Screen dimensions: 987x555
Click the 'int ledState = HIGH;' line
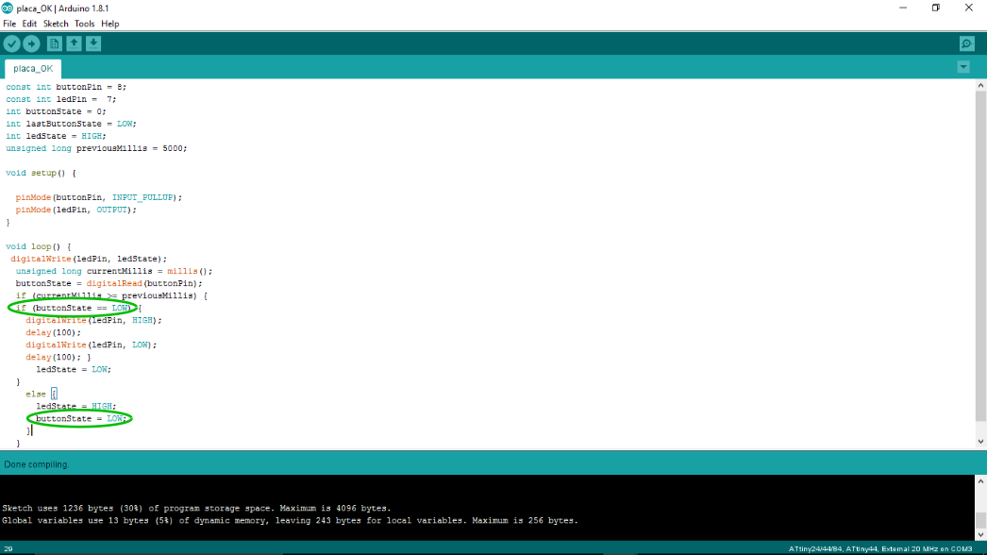[x=56, y=136]
